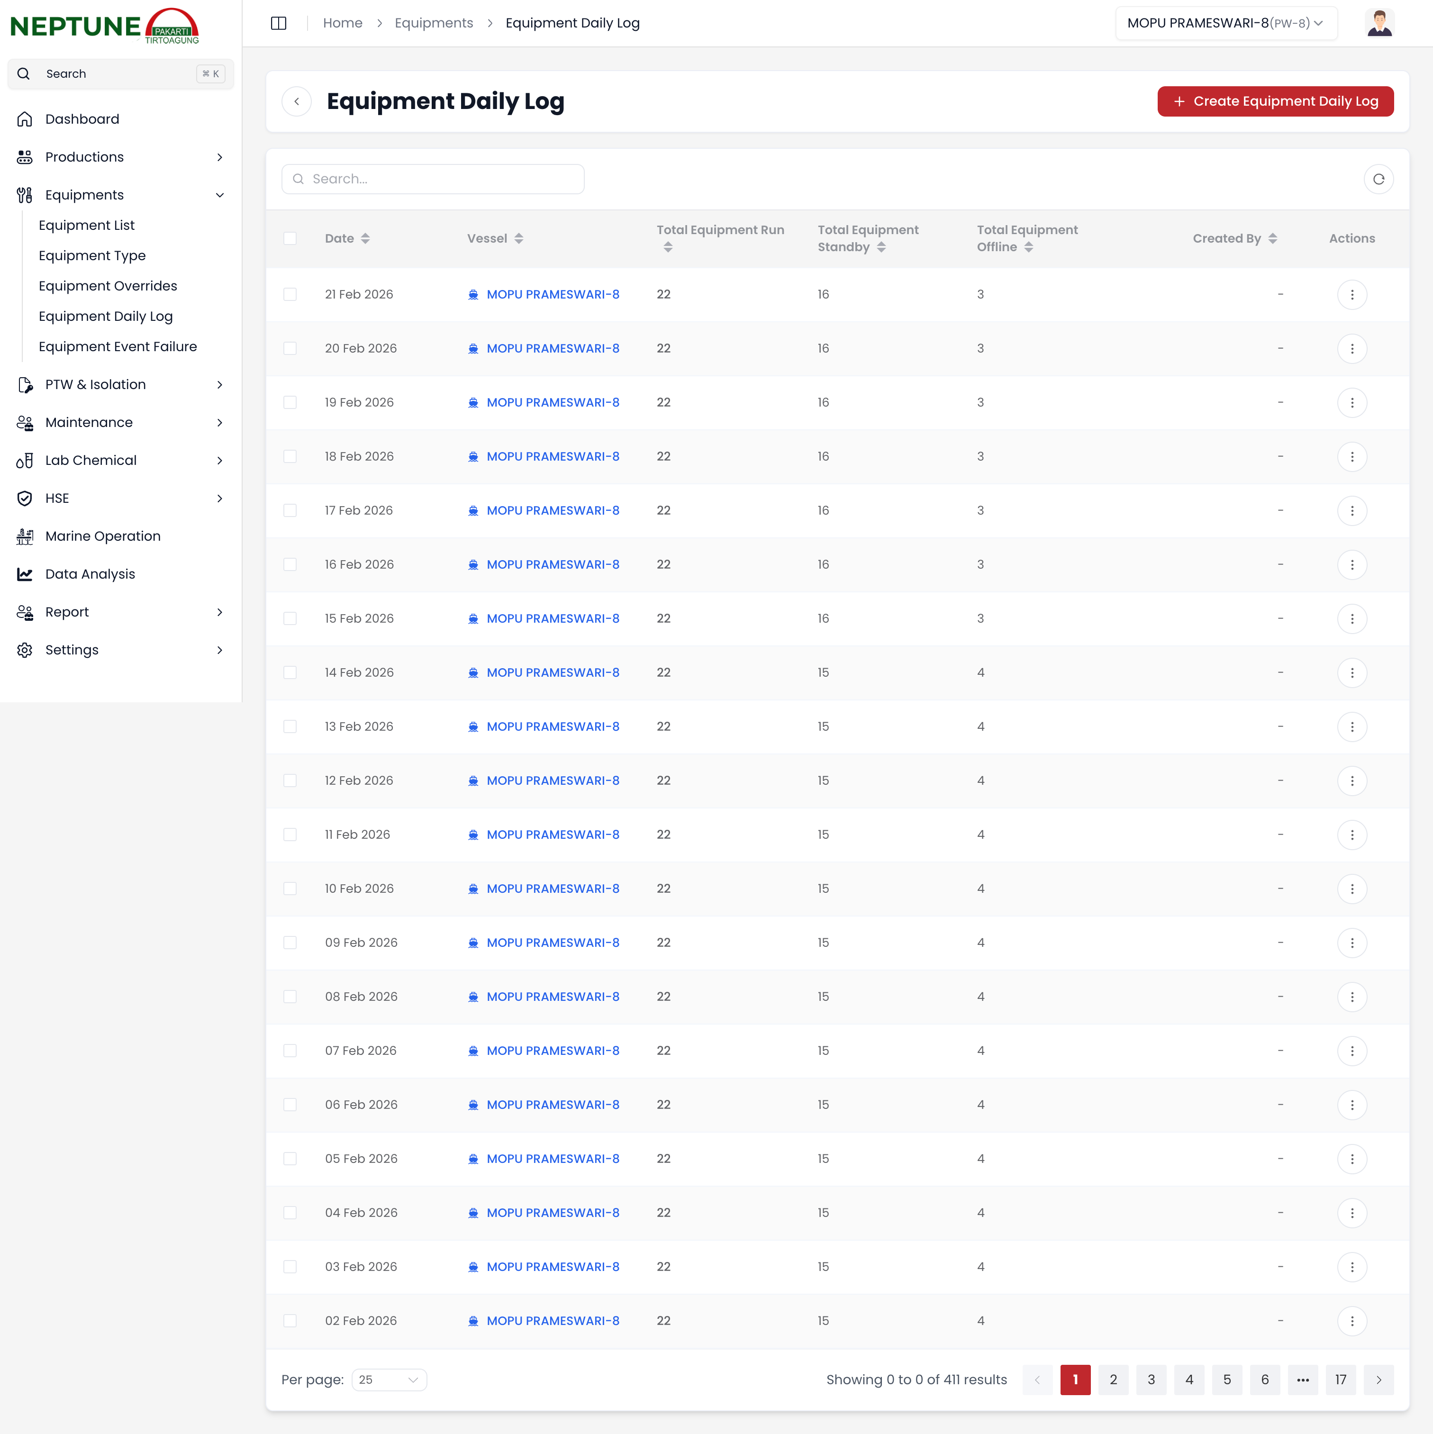1433x1434 pixels.
Task: Open the Per page dropdown
Action: tap(389, 1380)
